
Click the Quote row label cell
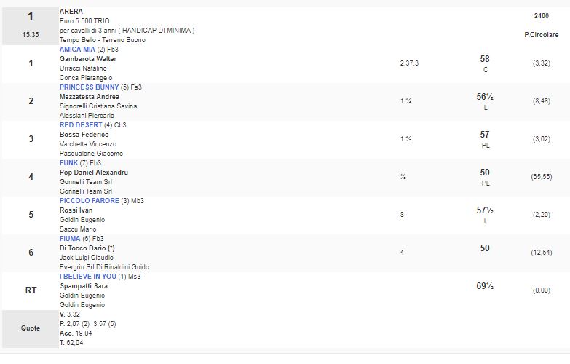(31, 328)
